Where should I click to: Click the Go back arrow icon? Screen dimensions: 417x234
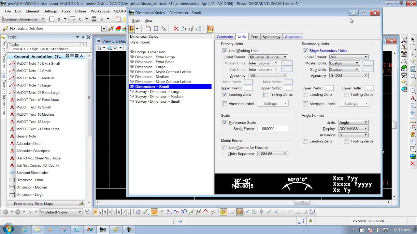click(6, 212)
